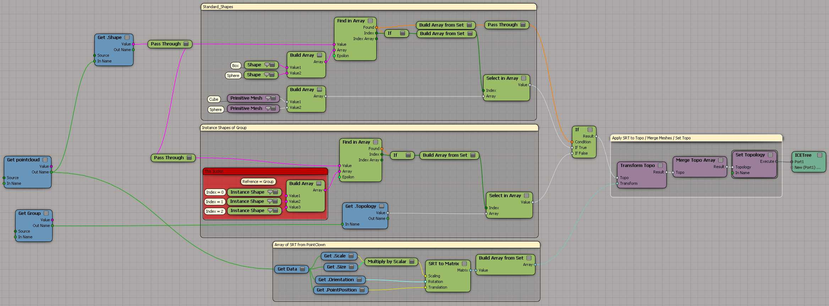The height and width of the screenshot is (306, 829).
Task: Collapse the Transform Topo node
Action: tap(660, 166)
